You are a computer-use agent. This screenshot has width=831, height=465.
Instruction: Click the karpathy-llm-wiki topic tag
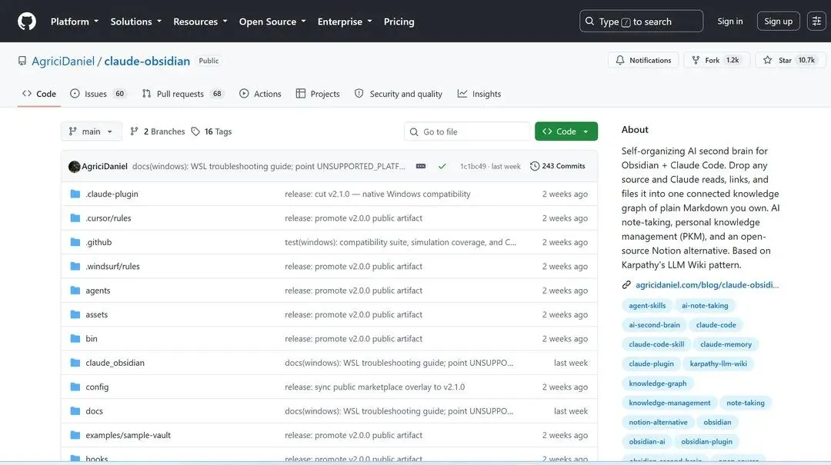[x=718, y=364]
